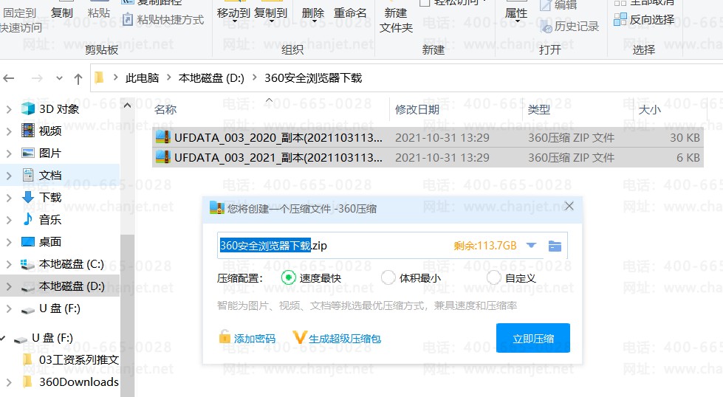Close the 360压缩 dialog
Screen dimensions: 723x397
569,206
